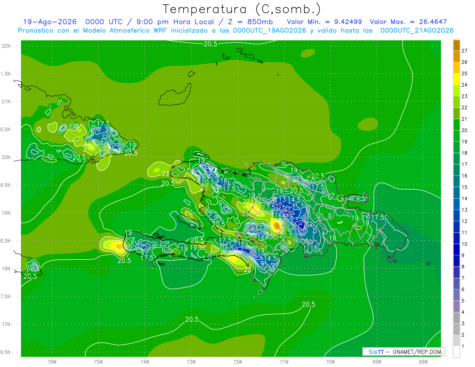
Task: Click the "Temperatura (C,somb.)" map title
Action: coord(241,9)
